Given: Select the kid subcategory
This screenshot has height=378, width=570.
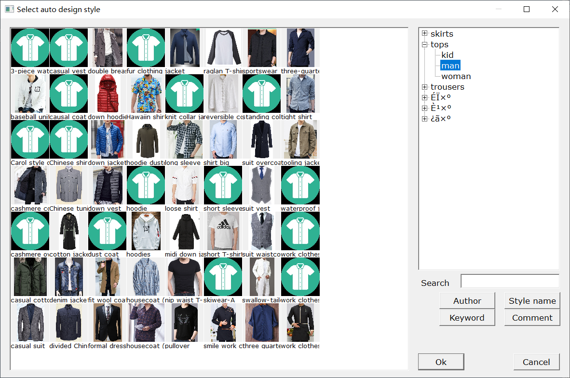Looking at the screenshot, I should [448, 55].
